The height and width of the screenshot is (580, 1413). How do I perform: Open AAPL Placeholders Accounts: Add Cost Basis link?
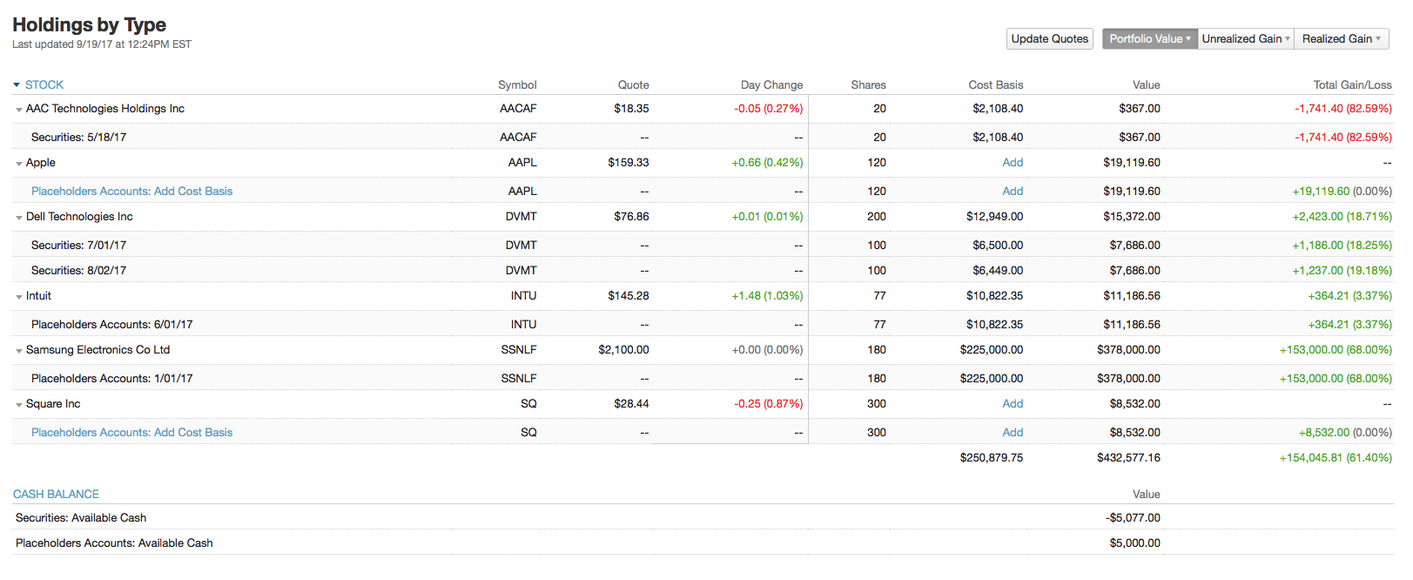click(131, 192)
